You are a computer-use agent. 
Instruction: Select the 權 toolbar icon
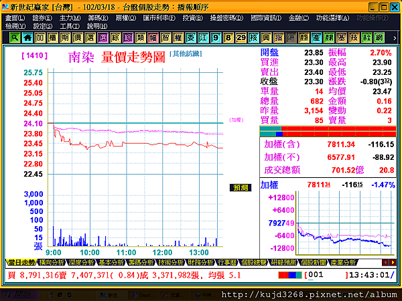coord(178,38)
